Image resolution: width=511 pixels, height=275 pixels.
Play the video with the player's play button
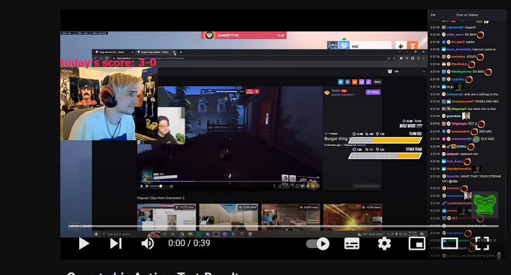(84, 244)
